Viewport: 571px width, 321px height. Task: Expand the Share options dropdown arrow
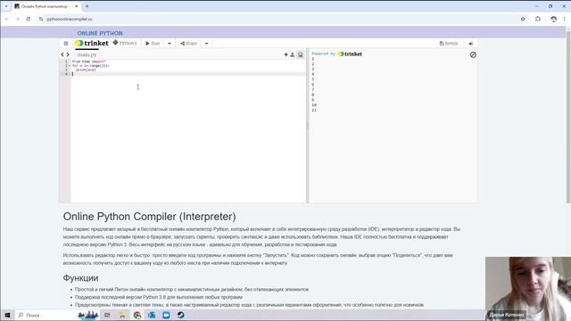tap(206, 44)
